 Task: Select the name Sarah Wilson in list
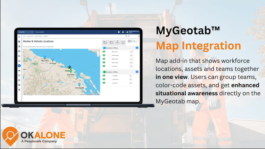[x=116, y=79]
